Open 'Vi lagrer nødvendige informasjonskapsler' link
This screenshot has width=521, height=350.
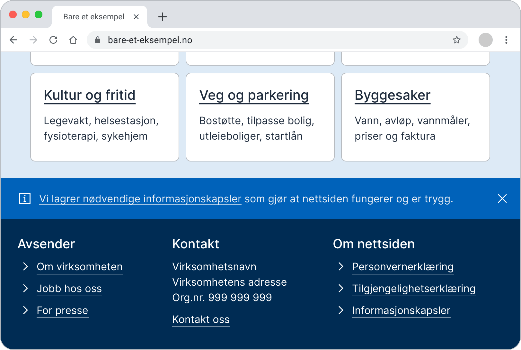pyautogui.click(x=140, y=199)
